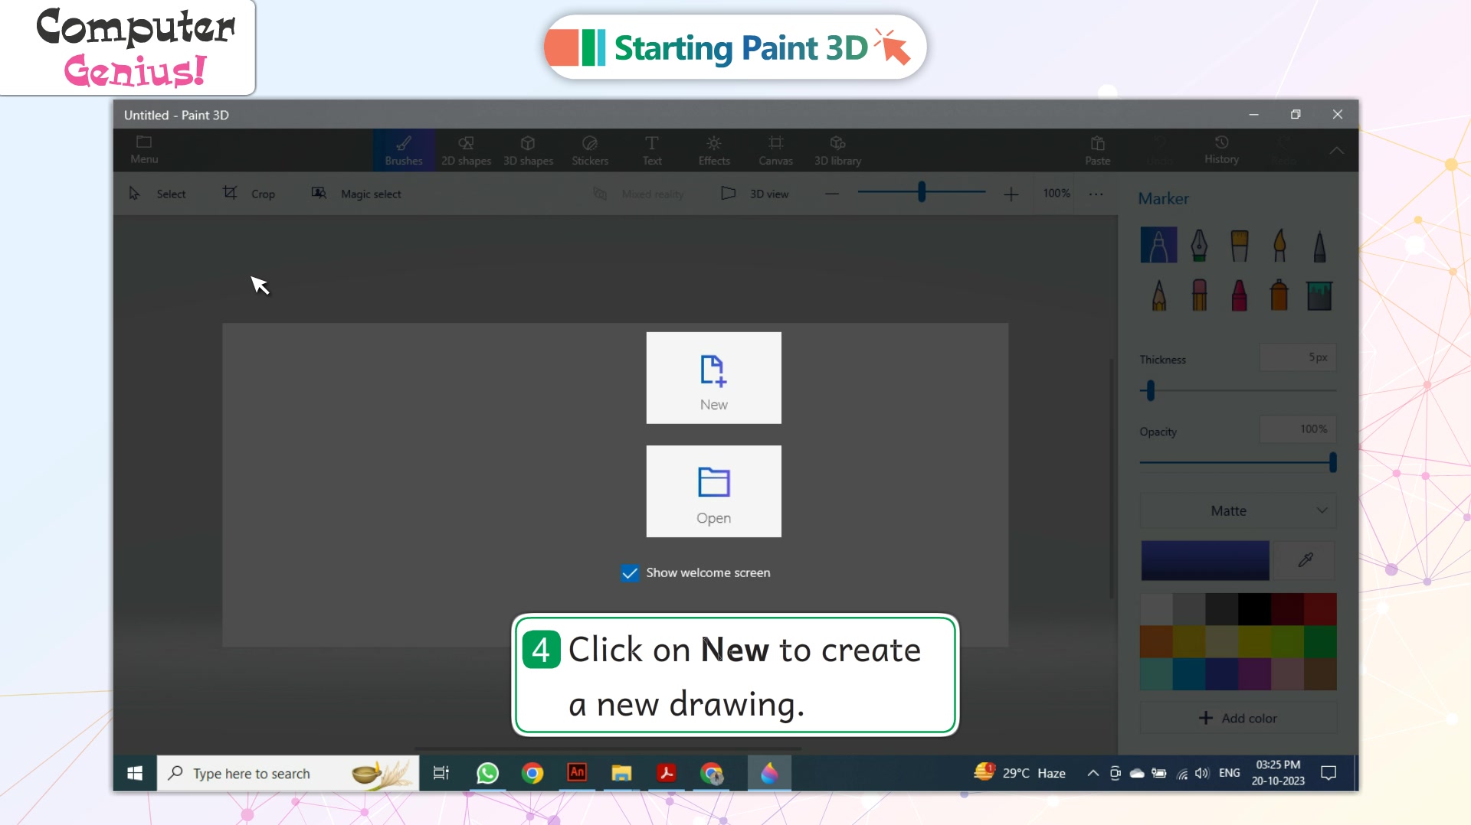Screen dimensions: 1471x825
Task: Click the zoom slider handle
Action: coord(922,192)
